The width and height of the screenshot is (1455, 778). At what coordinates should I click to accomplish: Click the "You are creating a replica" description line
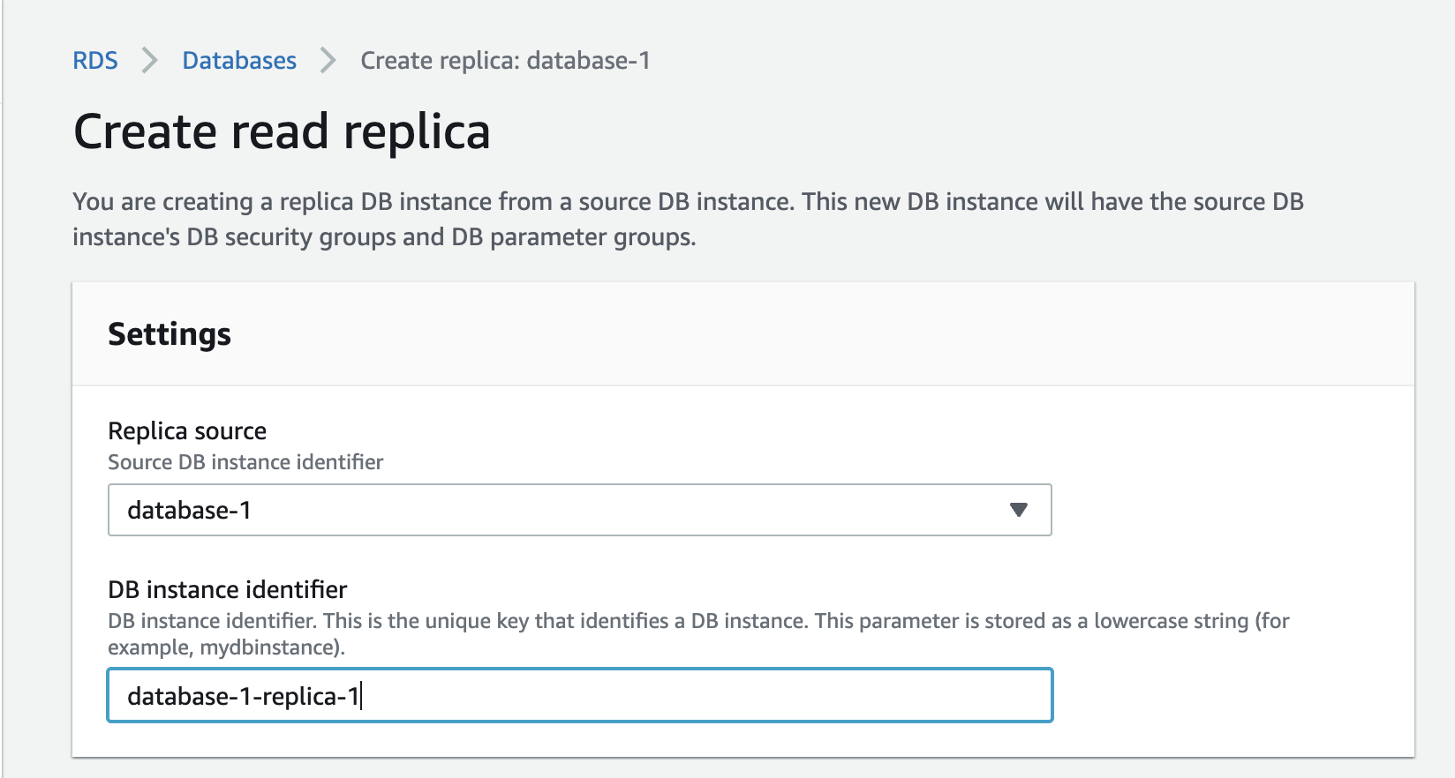[688, 202]
